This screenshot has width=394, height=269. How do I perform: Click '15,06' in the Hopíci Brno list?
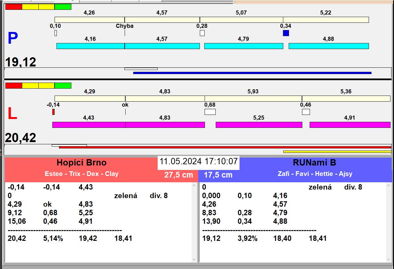point(17,221)
